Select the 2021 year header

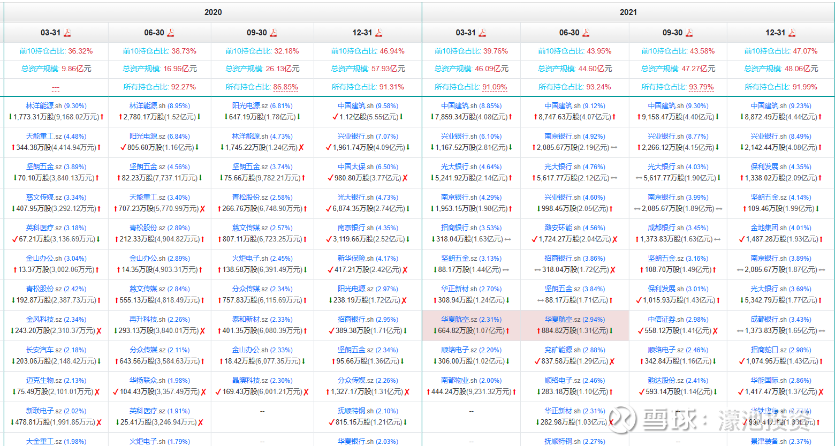tap(628, 12)
